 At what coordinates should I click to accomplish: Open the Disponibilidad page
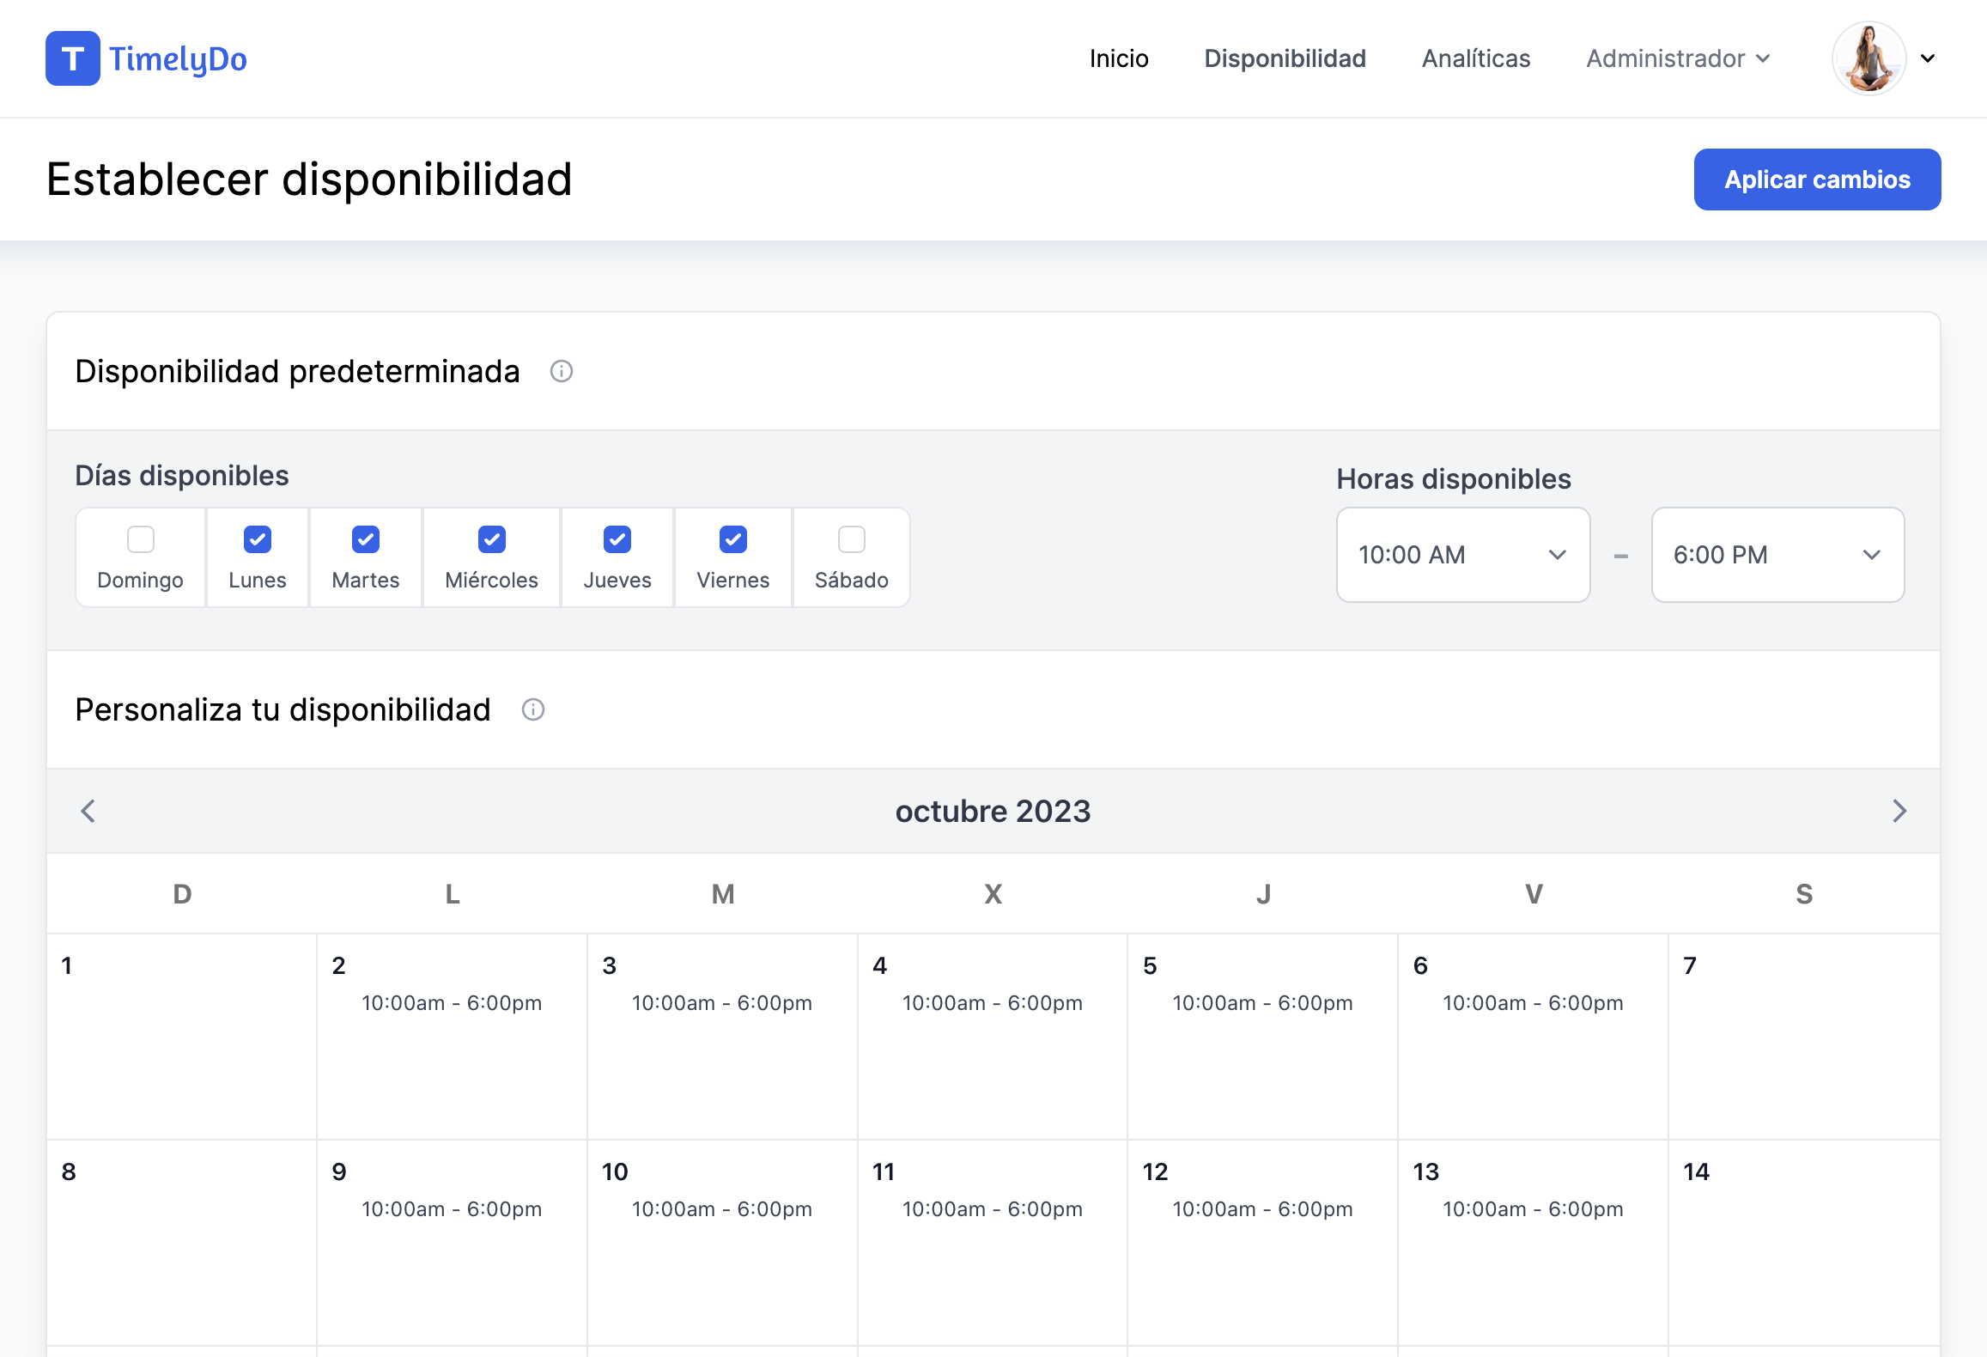click(1285, 58)
